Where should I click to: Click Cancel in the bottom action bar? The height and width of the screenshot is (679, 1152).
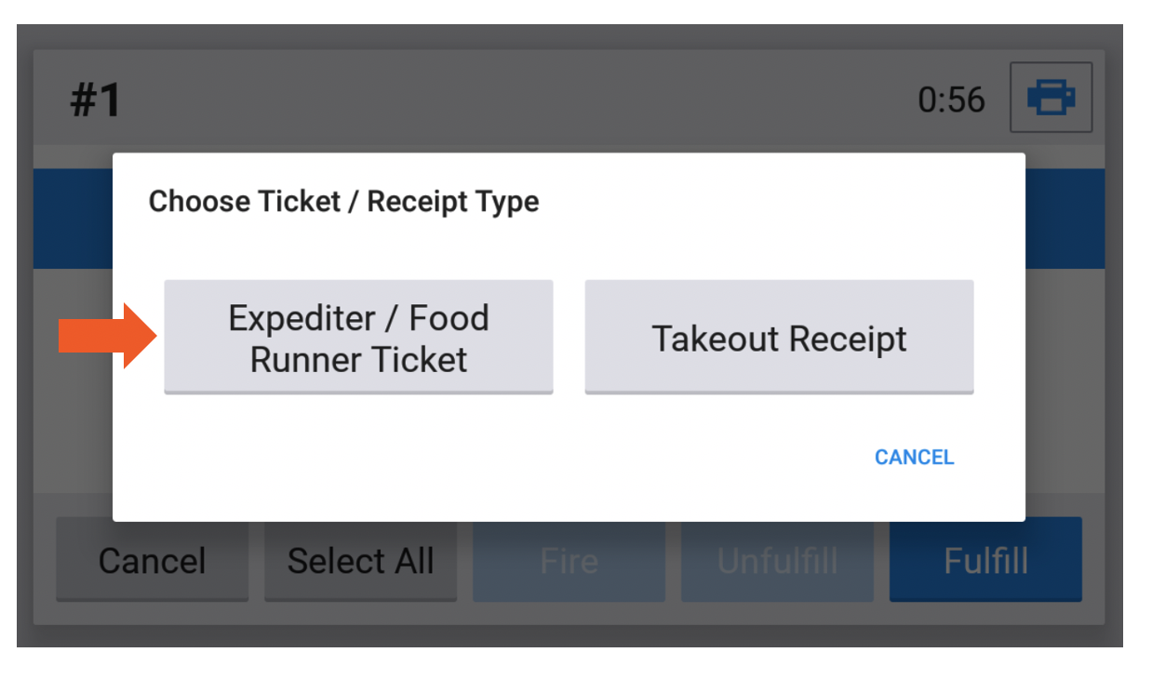point(152,559)
